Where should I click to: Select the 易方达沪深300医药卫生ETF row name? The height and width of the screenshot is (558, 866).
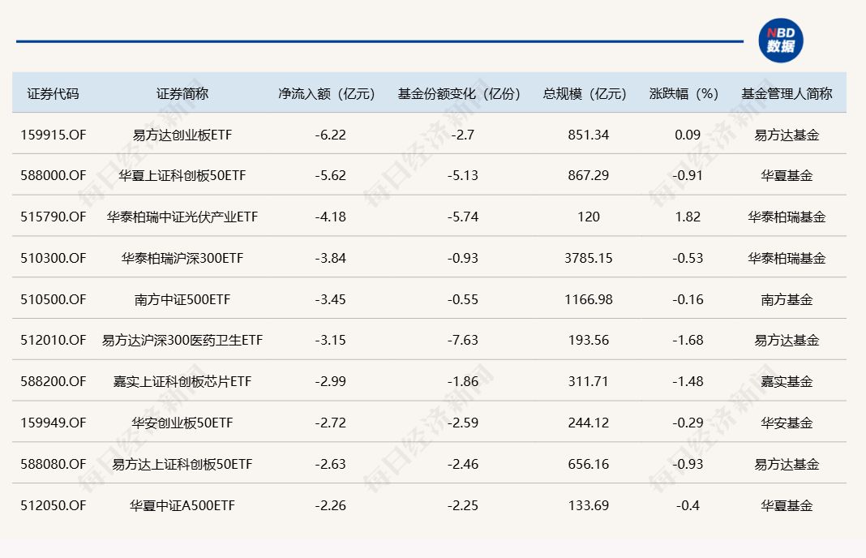[182, 340]
